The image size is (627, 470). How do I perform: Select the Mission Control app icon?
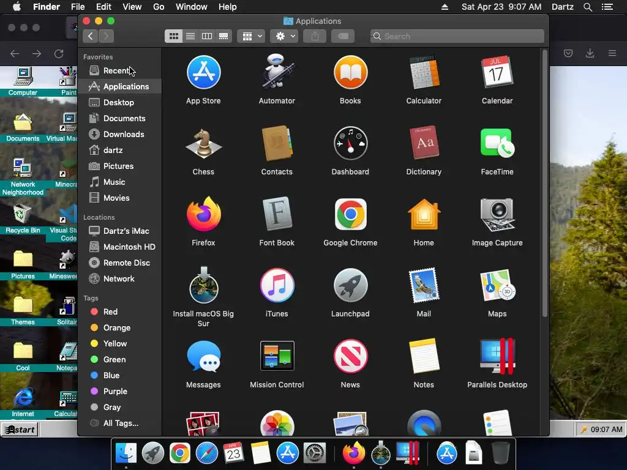(277, 356)
